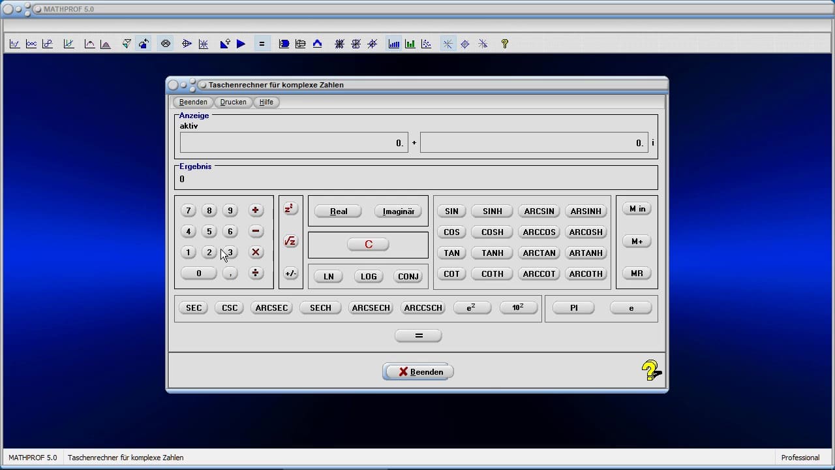Click the filled bell-curve toolbar icon
Viewport: 835px width, 470px height.
tap(105, 44)
